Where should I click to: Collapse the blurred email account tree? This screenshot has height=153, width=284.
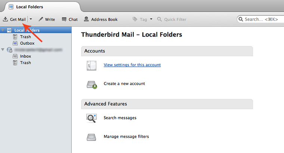[3, 49]
